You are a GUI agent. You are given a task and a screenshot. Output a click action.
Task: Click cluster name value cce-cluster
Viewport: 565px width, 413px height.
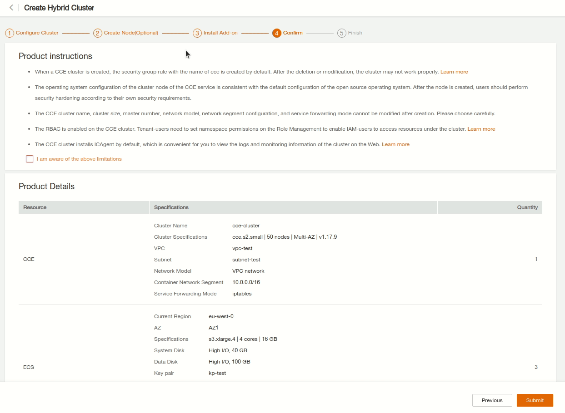(x=246, y=226)
